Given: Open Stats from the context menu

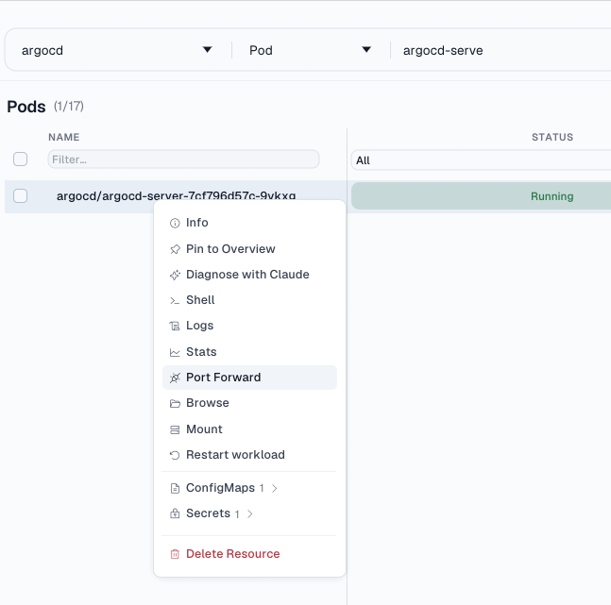Looking at the screenshot, I should point(249,352).
